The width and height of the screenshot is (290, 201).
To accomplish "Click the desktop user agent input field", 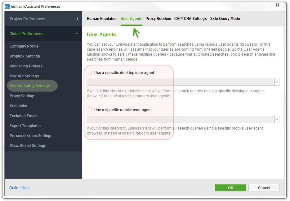I will click(181, 82).
